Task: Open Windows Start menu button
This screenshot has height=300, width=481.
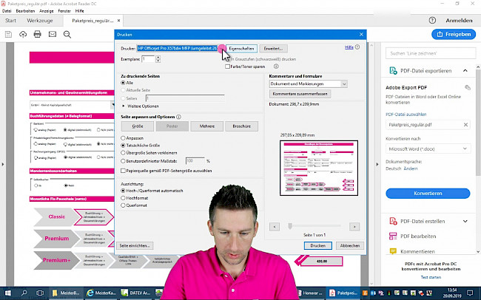Action: pyautogui.click(x=7, y=293)
